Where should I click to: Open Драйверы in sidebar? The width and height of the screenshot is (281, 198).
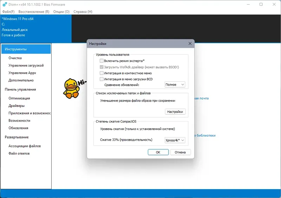click(x=17, y=106)
